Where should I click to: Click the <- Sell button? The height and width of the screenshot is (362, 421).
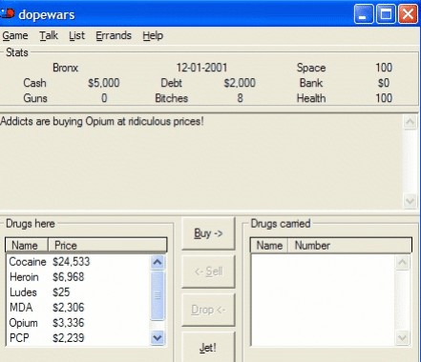pos(208,271)
